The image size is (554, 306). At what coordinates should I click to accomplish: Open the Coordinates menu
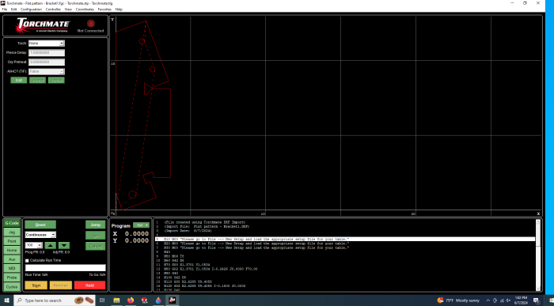(x=85, y=9)
